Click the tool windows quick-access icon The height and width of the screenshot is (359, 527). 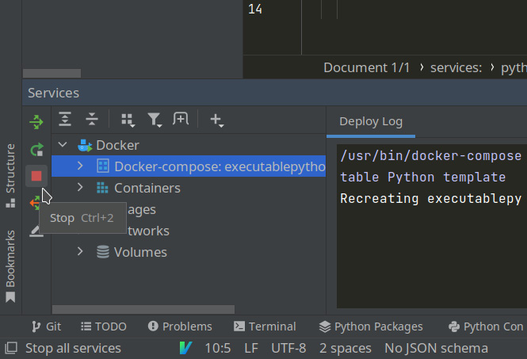(11, 348)
